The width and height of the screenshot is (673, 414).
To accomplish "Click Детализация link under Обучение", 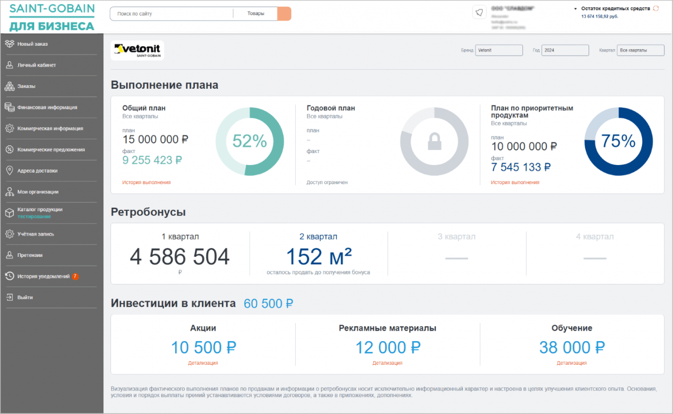I will (x=572, y=363).
